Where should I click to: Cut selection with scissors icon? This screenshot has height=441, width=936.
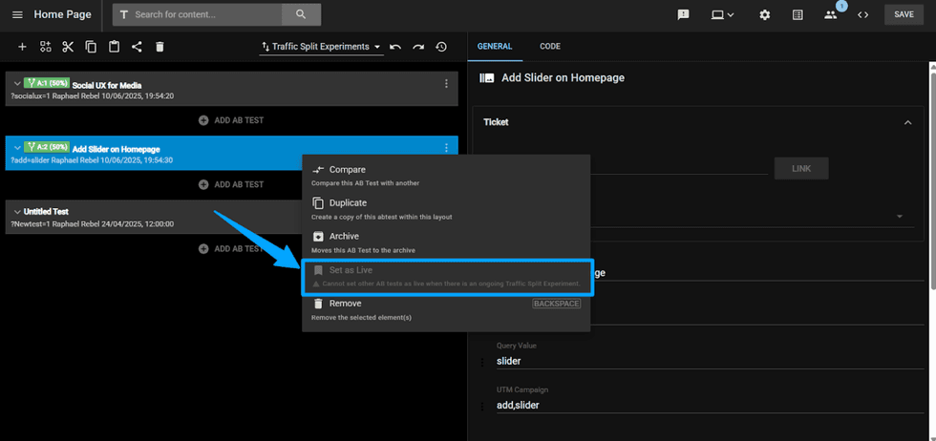pyautogui.click(x=68, y=47)
